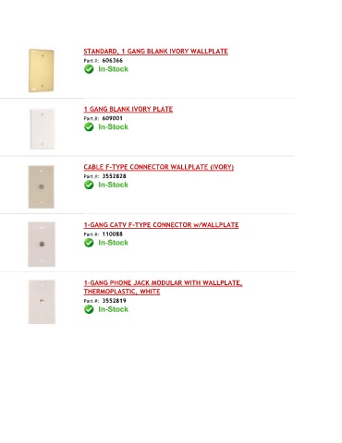Screen dimensions: 342x443
Task: Click the CATV F-type connector plate thumbnail
Action: point(42,244)
